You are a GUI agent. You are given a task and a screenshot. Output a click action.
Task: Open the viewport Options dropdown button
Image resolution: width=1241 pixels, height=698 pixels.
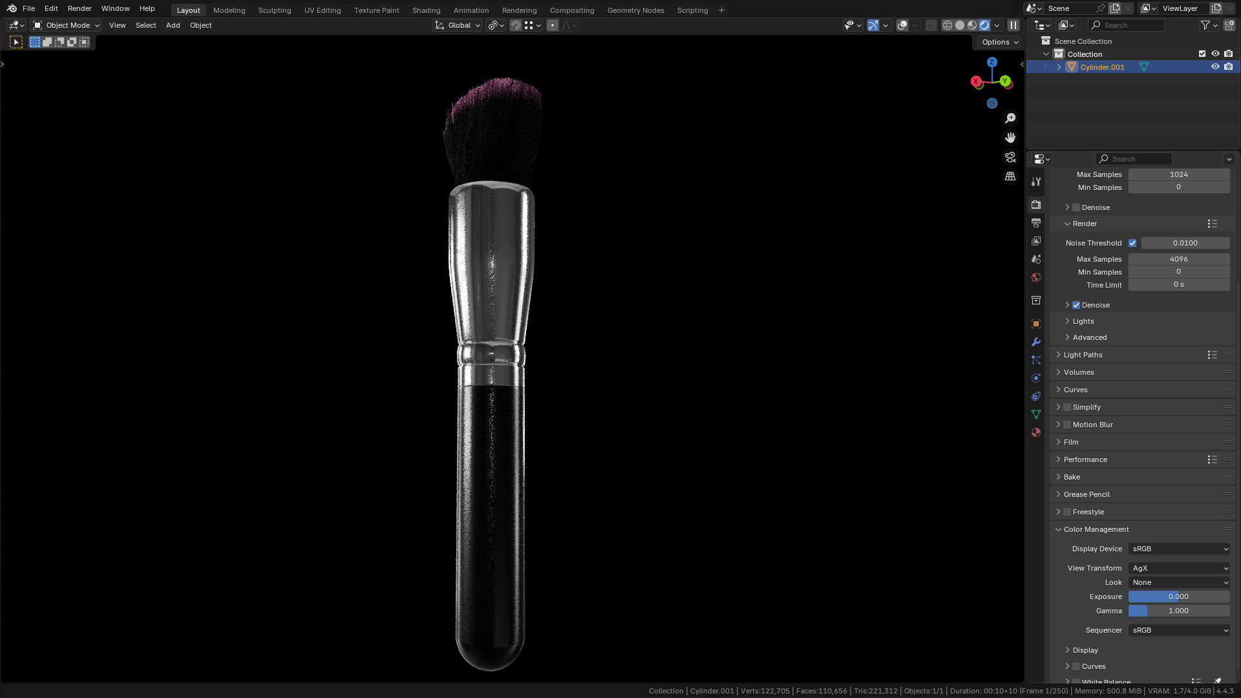(999, 42)
